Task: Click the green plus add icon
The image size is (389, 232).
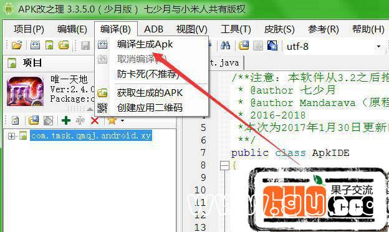Action: [x=66, y=120]
